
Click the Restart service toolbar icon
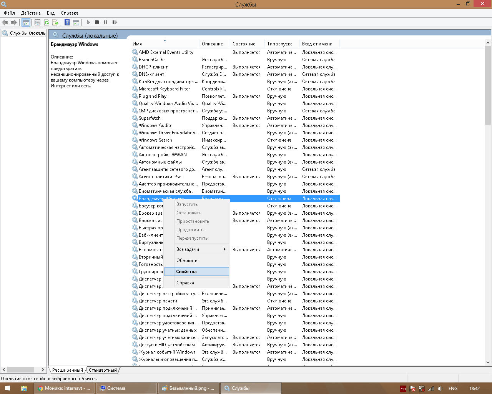pos(115,22)
